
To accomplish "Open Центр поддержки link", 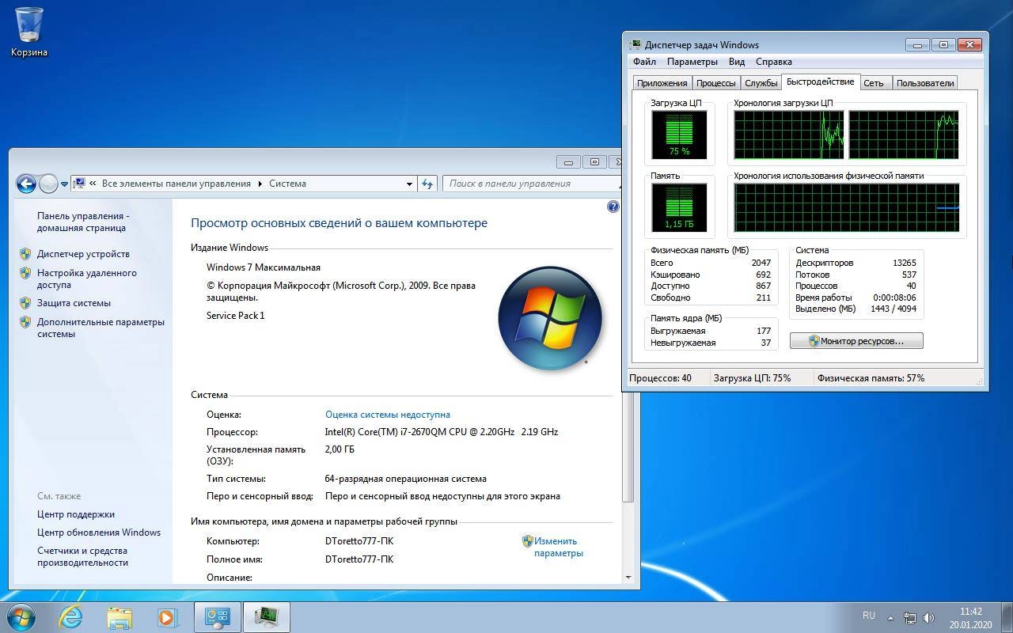I will tap(76, 514).
